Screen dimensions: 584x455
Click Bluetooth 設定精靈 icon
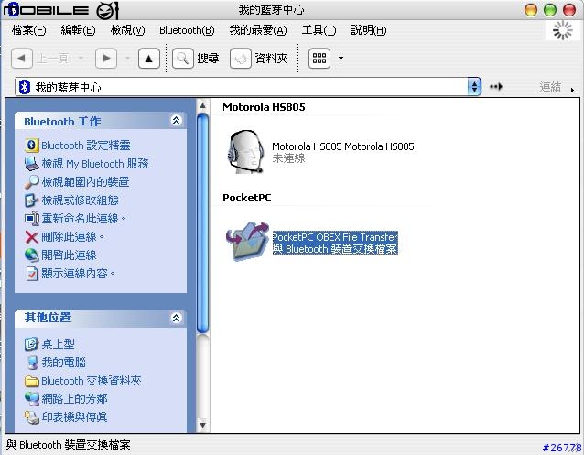coord(32,146)
